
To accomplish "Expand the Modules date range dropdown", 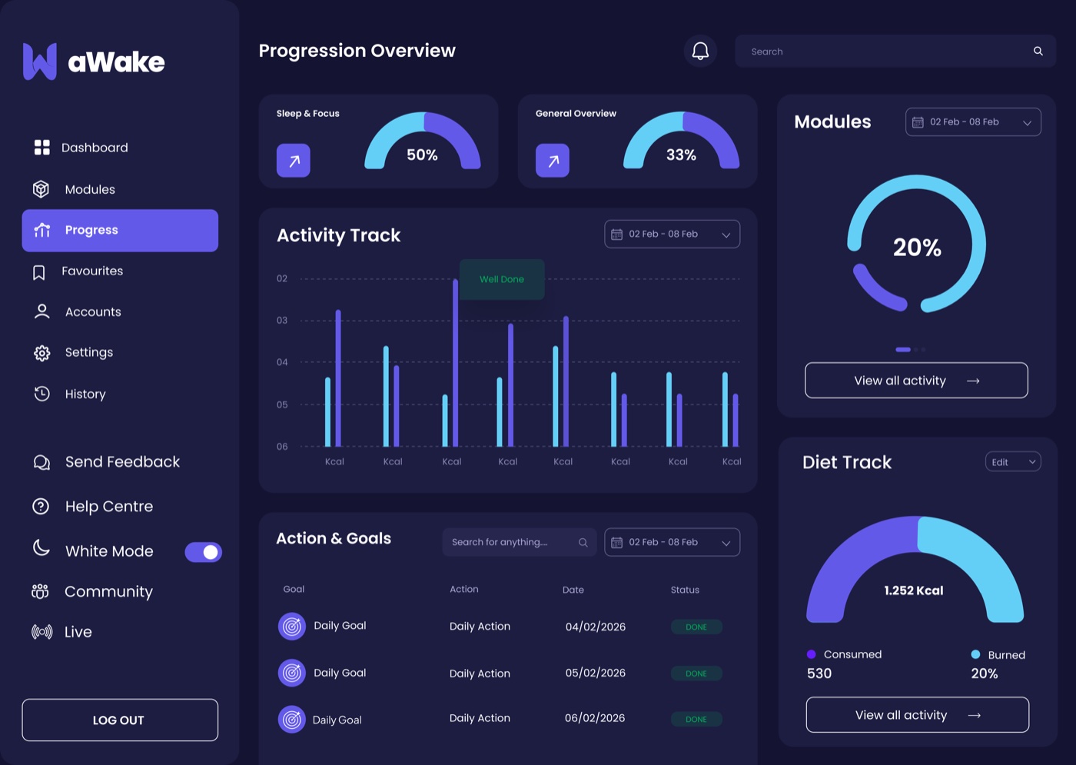I will (972, 121).
